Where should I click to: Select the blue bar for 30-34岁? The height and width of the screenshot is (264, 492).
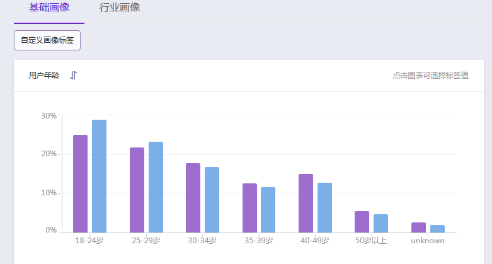coord(212,200)
